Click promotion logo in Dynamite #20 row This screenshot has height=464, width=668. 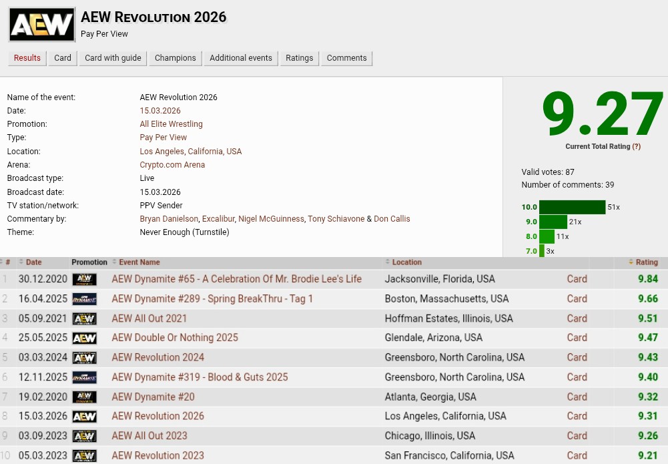pyautogui.click(x=84, y=397)
